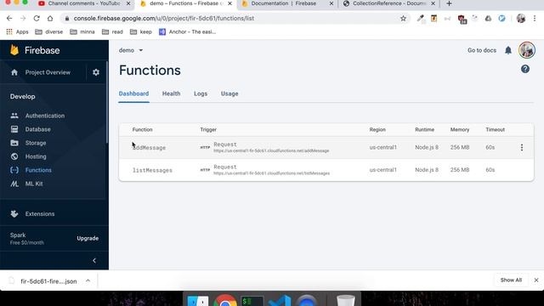Image resolution: width=544 pixels, height=306 pixels.
Task: Click the Timeout column header
Action: pos(495,130)
